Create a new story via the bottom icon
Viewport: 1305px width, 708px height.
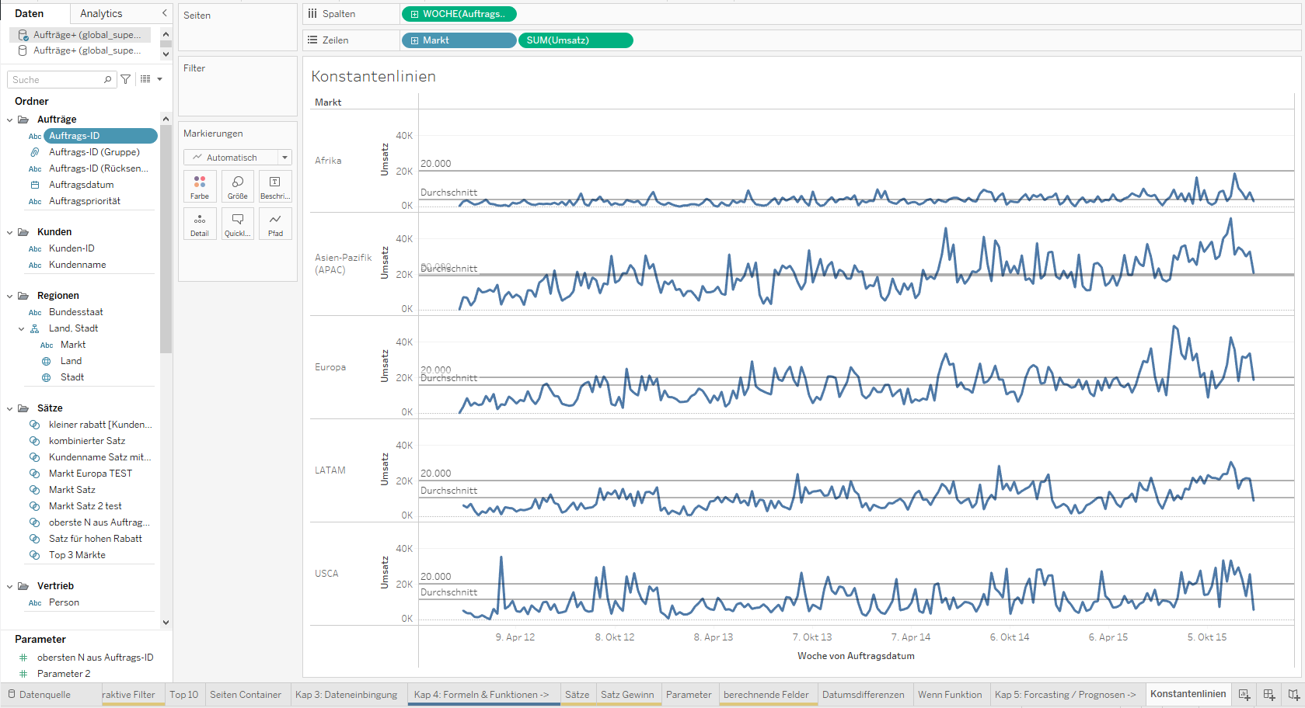coord(1293,695)
